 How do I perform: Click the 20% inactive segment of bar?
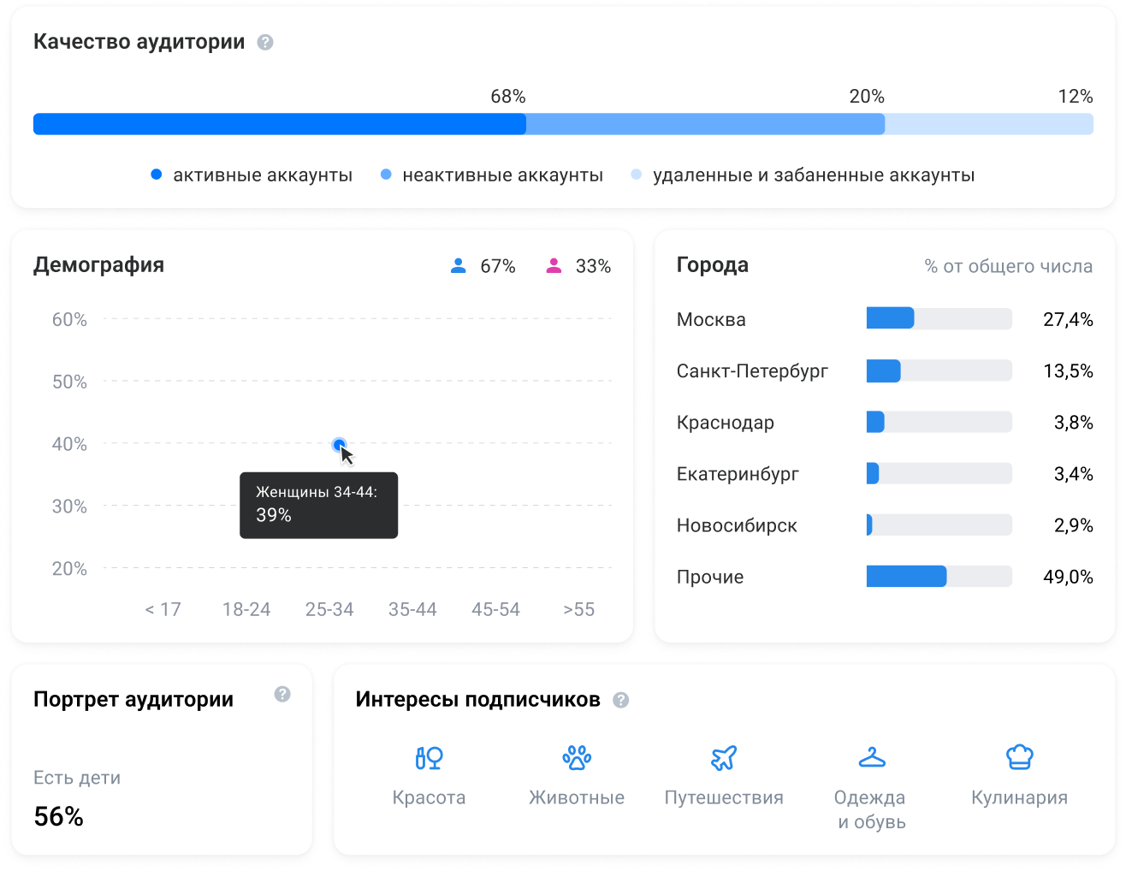tap(706, 124)
